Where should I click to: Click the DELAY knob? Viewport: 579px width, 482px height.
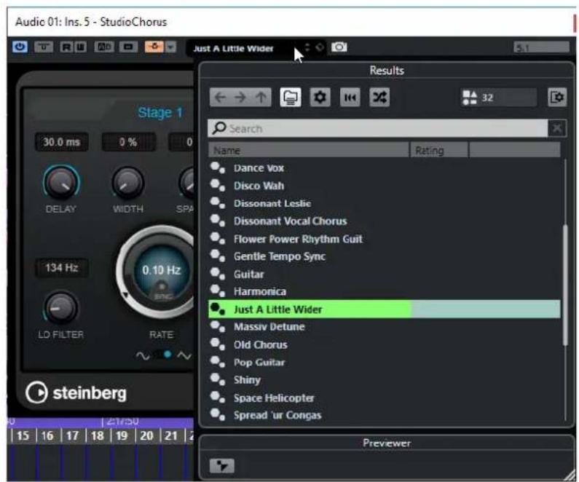tap(61, 183)
